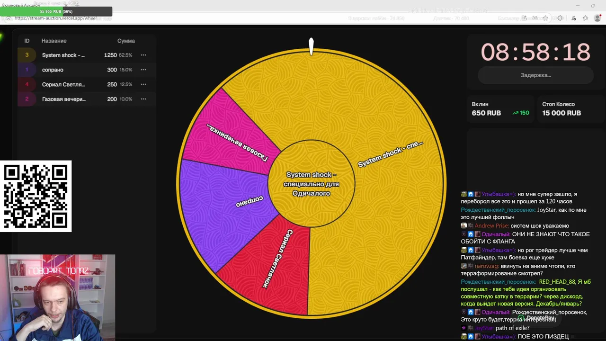Image resolution: width=606 pixels, height=341 pixels.
Task: Click the stream-auction address bar URL
Action: click(56, 18)
